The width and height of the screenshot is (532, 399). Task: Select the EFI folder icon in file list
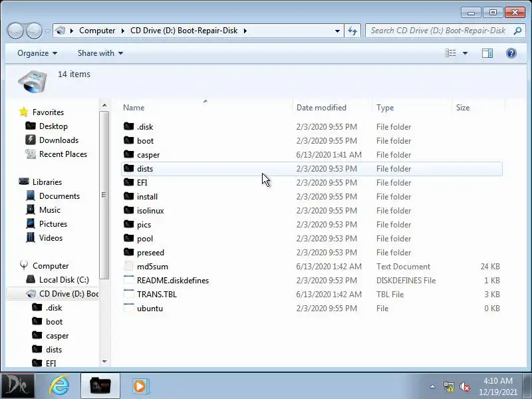click(128, 182)
